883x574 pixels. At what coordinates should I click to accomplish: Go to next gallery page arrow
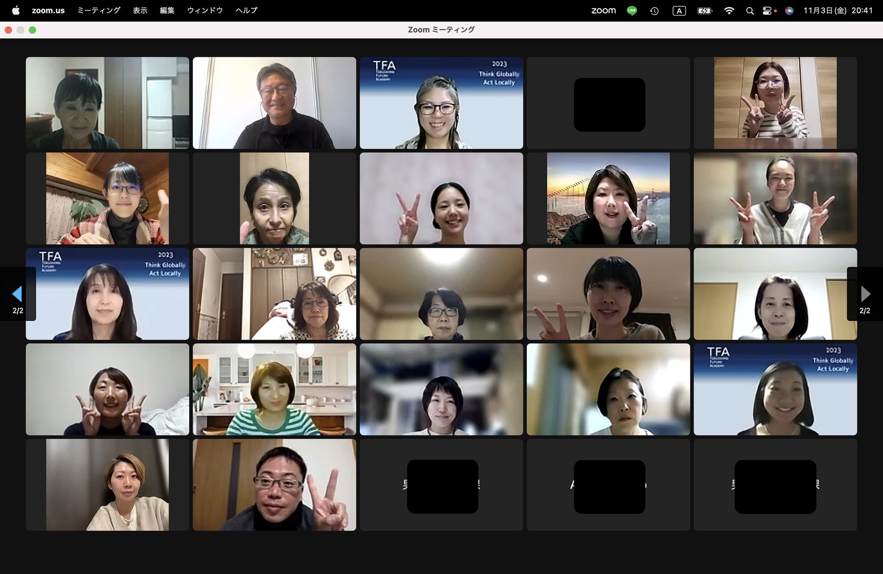tap(865, 294)
